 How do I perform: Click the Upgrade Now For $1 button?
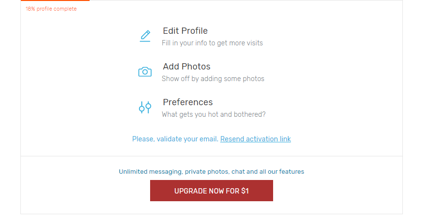(212, 191)
